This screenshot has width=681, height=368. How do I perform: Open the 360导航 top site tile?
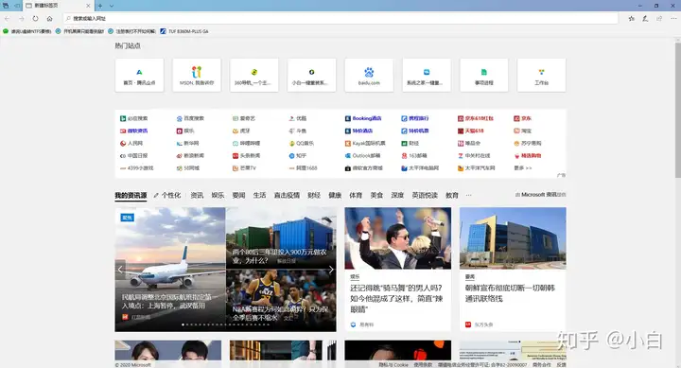point(254,75)
